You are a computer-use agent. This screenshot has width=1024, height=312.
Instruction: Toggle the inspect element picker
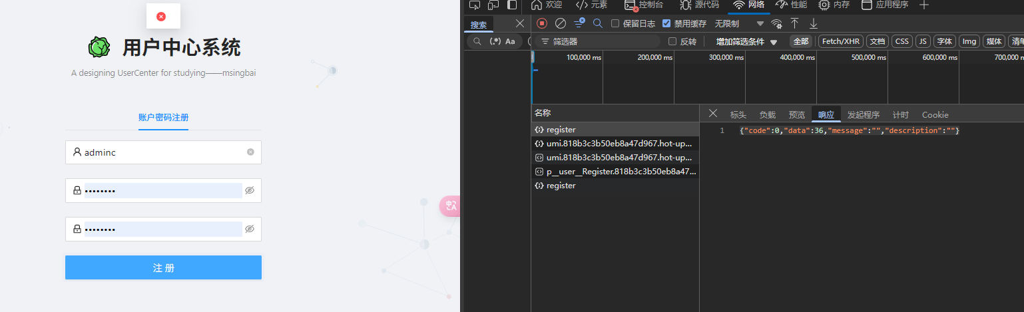click(x=475, y=5)
